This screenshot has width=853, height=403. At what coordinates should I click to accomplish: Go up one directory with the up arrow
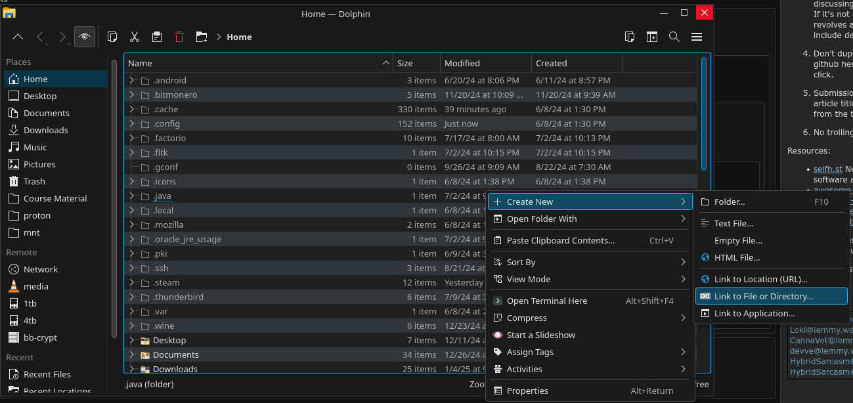click(x=18, y=37)
